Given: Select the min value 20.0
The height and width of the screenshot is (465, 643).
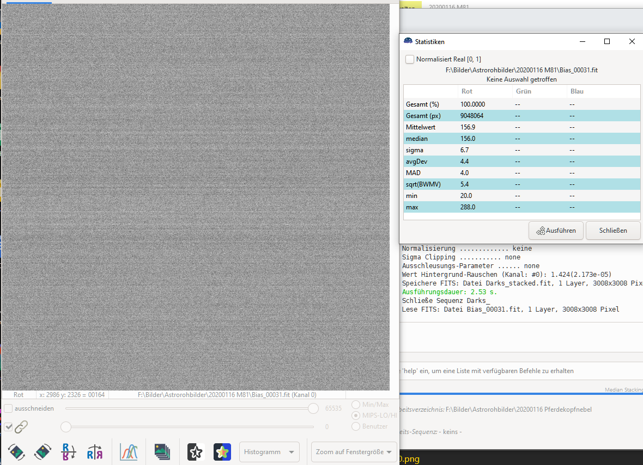Looking at the screenshot, I should click(466, 196).
